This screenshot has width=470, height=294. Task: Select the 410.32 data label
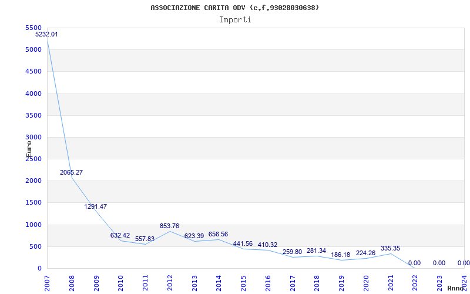point(268,245)
